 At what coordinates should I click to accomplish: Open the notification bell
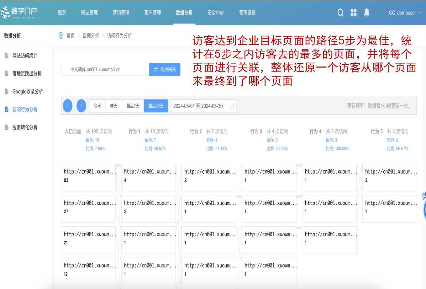pyautogui.click(x=366, y=13)
